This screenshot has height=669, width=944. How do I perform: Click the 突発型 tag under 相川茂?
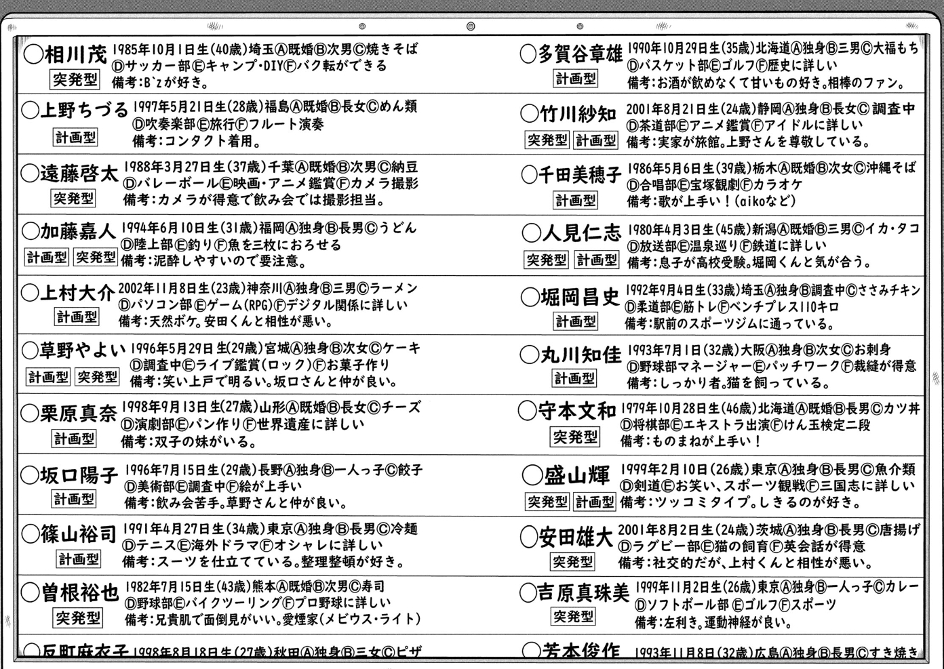(x=75, y=79)
